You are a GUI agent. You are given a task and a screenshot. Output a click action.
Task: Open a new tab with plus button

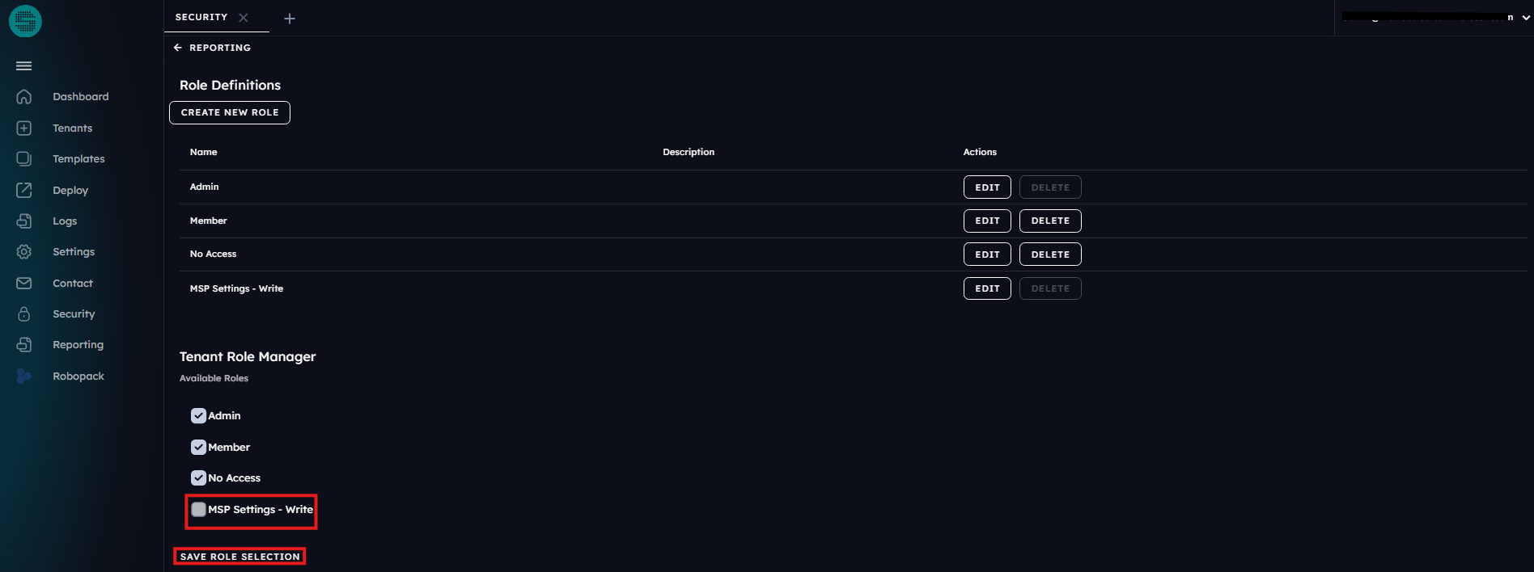(x=290, y=19)
